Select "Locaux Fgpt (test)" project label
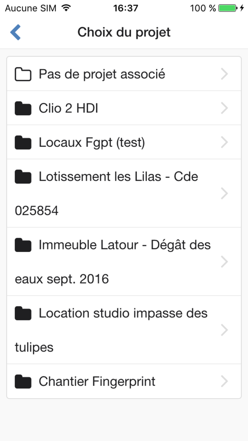 coord(92,142)
